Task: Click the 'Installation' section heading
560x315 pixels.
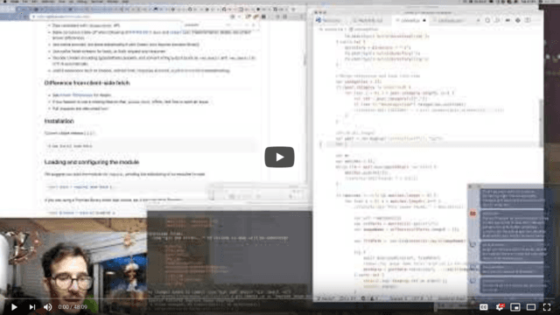Action: pyautogui.click(x=59, y=121)
